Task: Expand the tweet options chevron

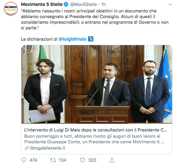Action: [170, 4]
